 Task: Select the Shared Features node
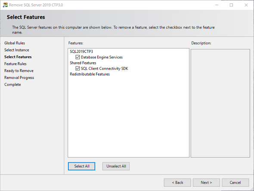(x=83, y=63)
